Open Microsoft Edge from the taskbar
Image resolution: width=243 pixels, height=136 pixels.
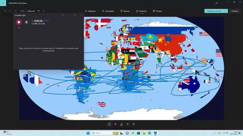coord(150,133)
